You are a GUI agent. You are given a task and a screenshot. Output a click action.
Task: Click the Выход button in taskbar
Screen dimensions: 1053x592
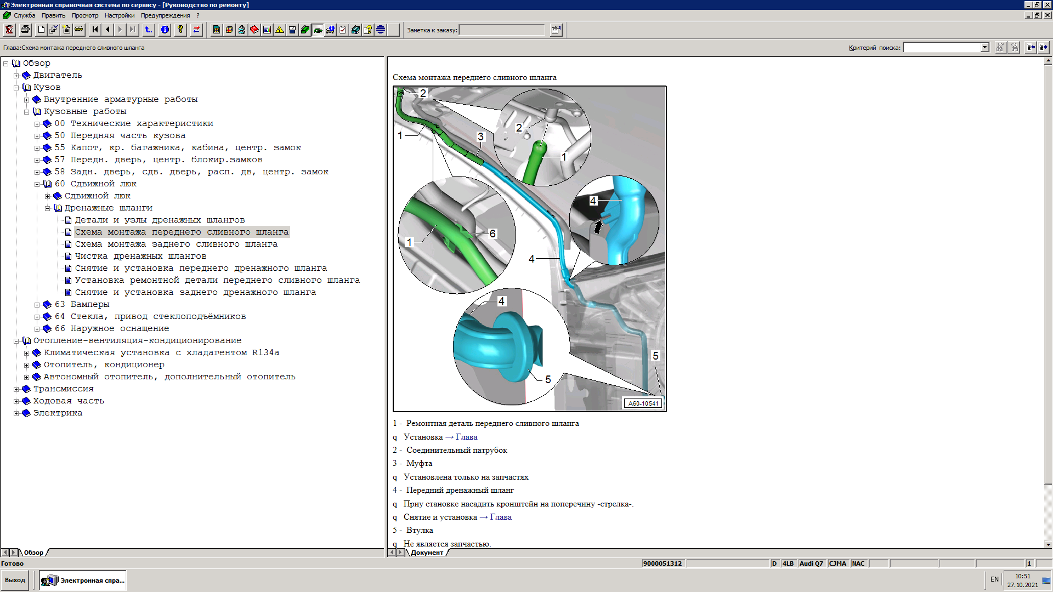[15, 580]
